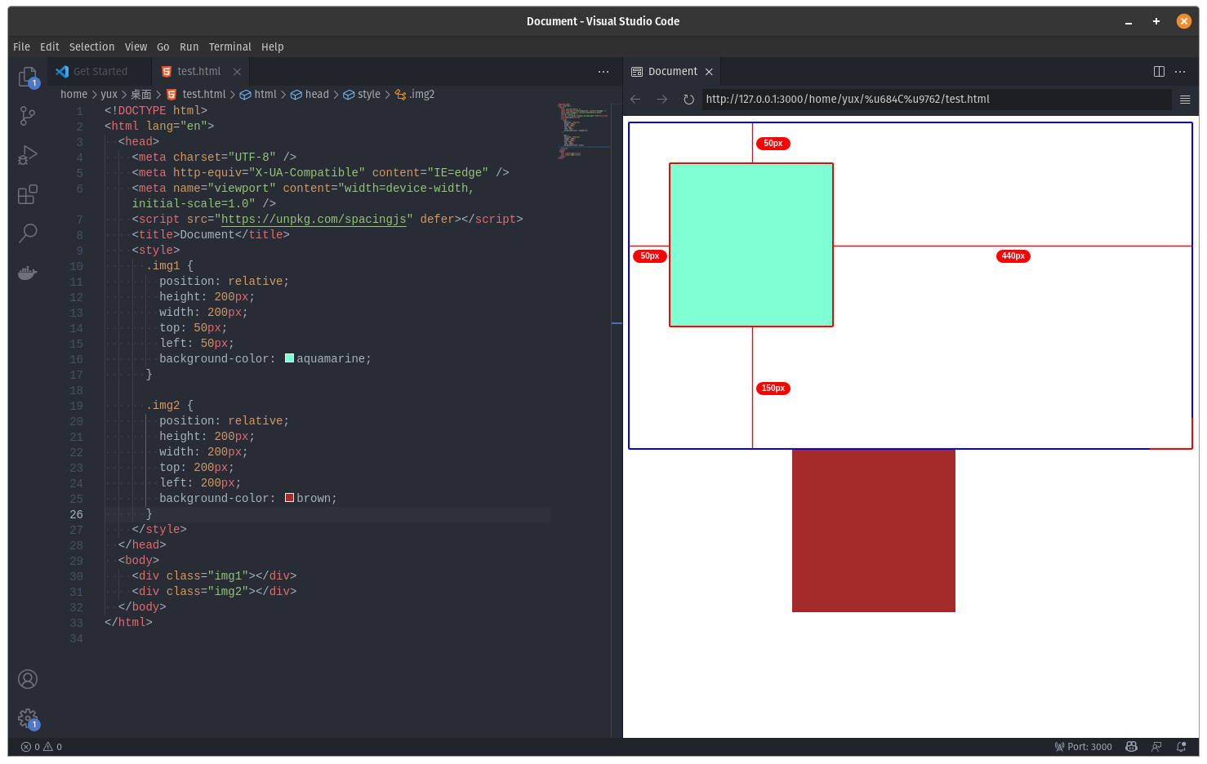1207x764 pixels.
Task: Open the Edit menu
Action: pos(50,47)
